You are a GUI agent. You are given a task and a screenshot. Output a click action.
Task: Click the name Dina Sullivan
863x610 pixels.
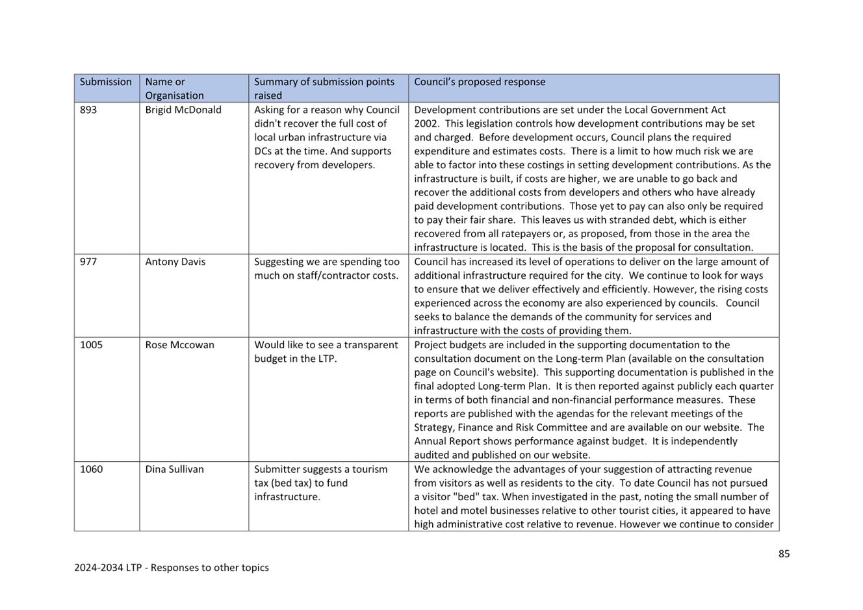click(174, 469)
